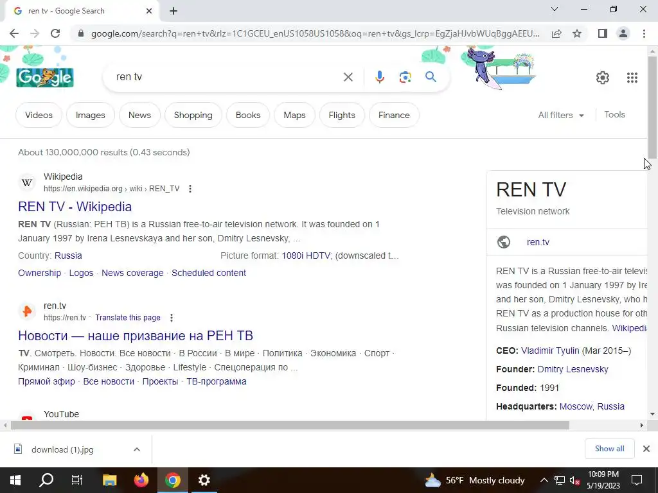Open Dmitry Lesnevsky founder link
Viewport: 658px width, 493px height.
point(573,369)
